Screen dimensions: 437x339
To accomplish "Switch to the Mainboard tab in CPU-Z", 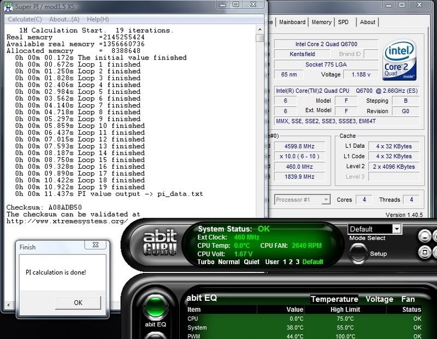I will coord(292,22).
